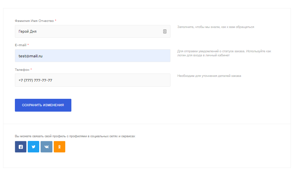
Task: Click into the Телефон input field
Action: [x=93, y=80]
